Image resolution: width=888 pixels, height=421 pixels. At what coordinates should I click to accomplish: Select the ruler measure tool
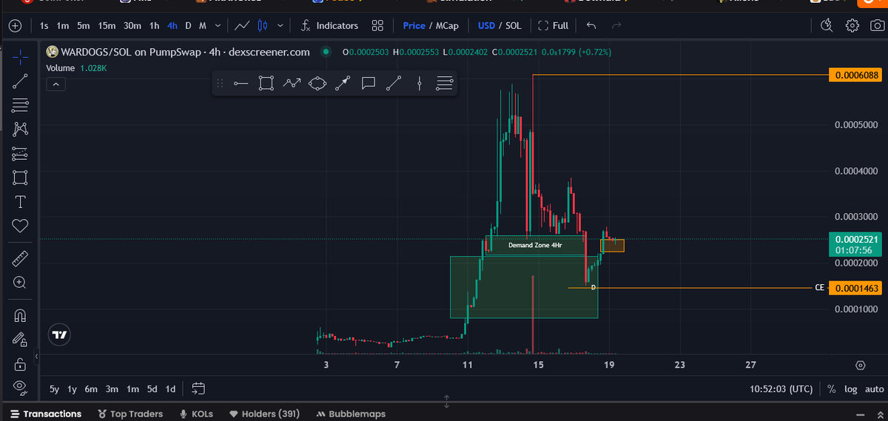(x=20, y=258)
